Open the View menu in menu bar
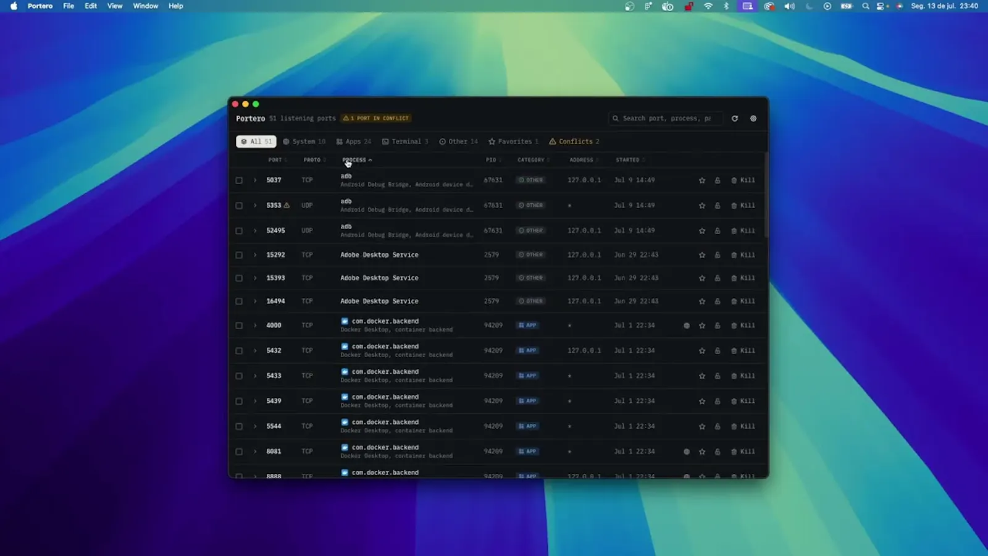 (115, 6)
